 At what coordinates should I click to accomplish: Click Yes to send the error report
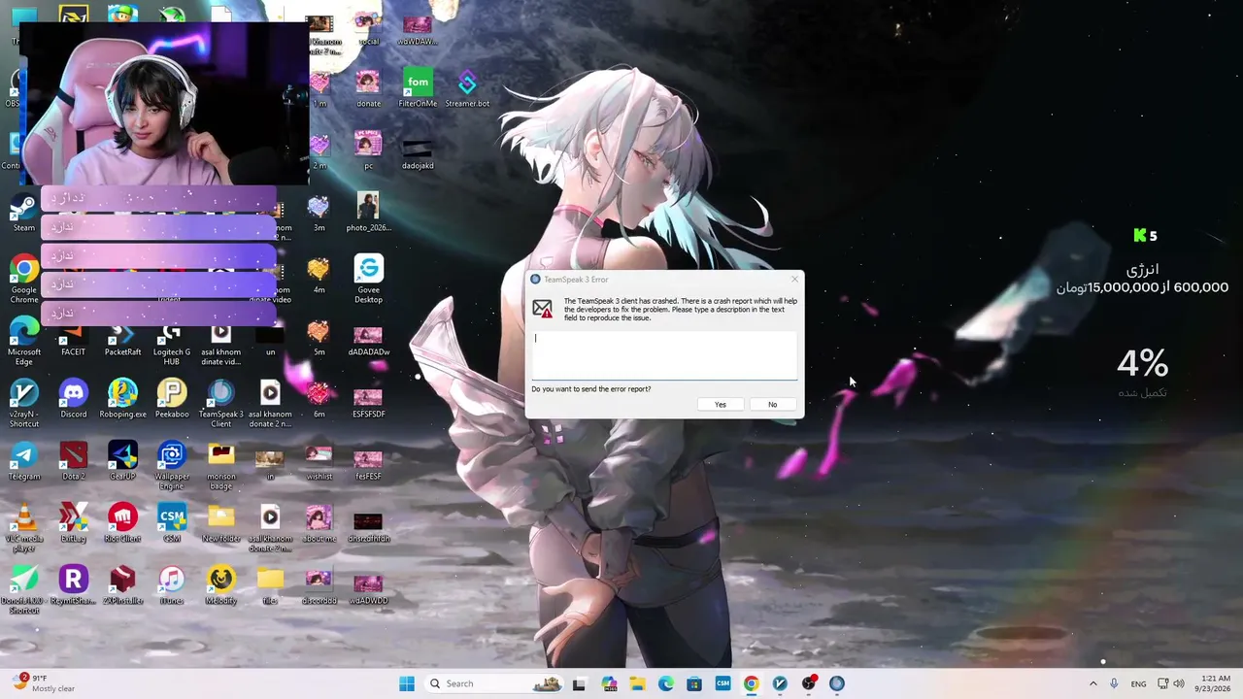(x=720, y=405)
